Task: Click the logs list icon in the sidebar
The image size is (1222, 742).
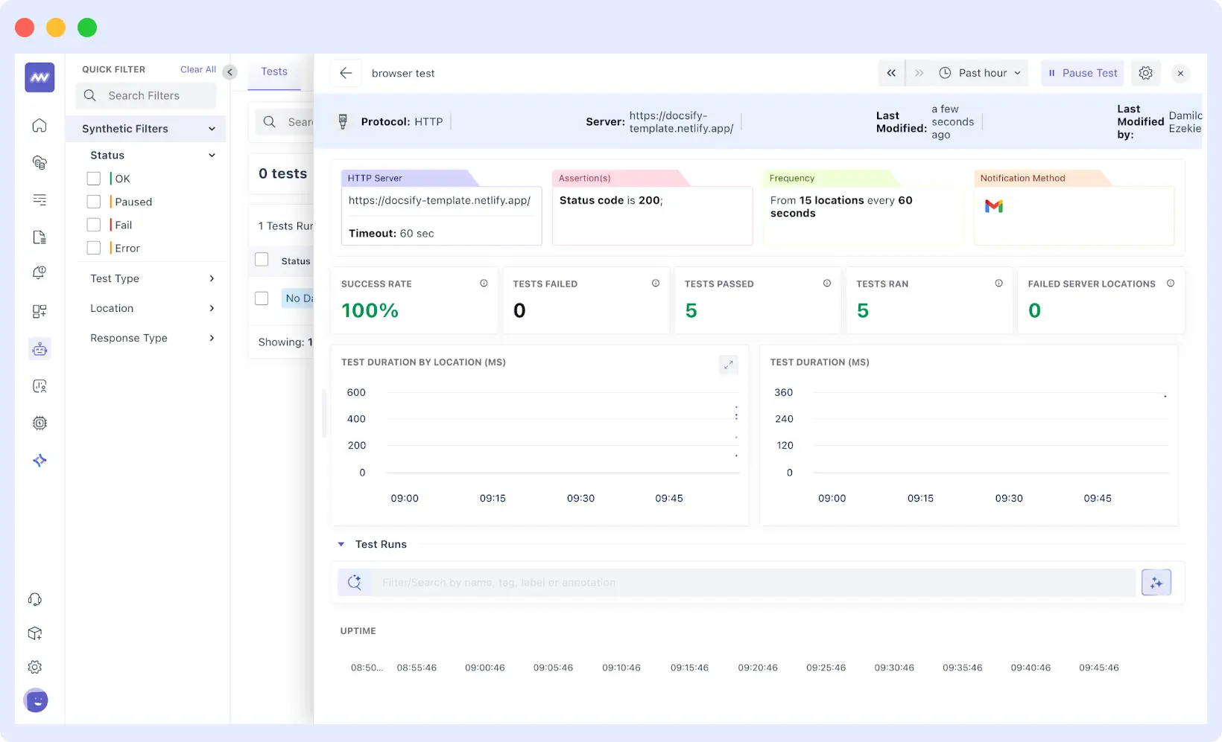Action: 39,199
